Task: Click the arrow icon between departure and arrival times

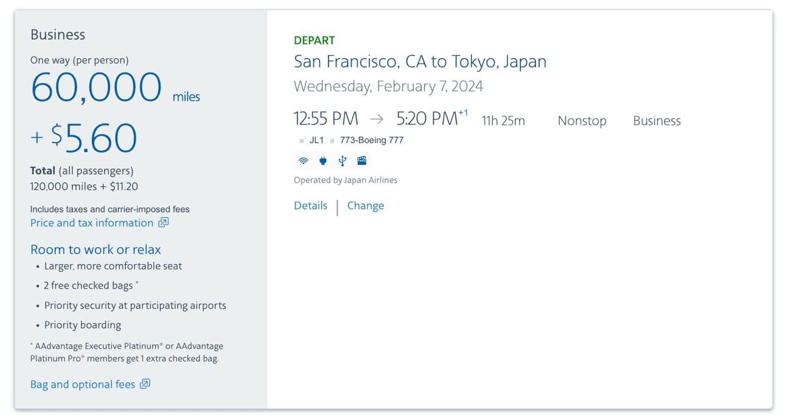Action: point(376,118)
